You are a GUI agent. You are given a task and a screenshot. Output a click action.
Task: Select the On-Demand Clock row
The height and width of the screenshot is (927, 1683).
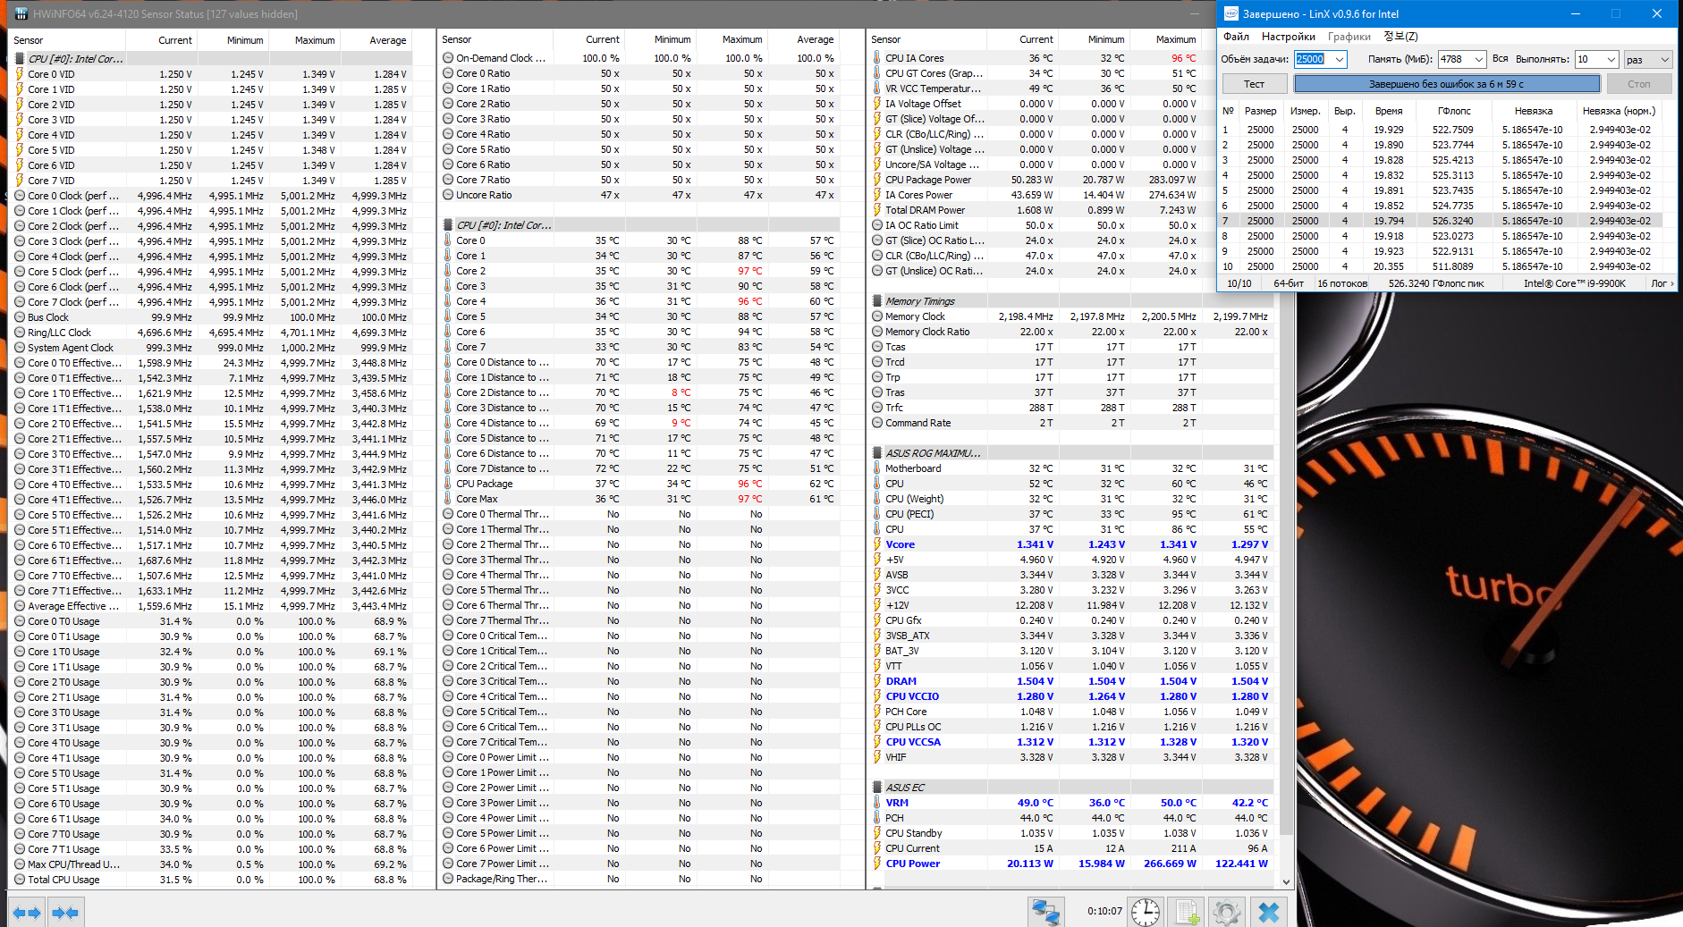pyautogui.click(x=640, y=58)
